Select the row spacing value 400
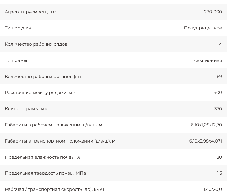Image resolution: width=229 pixels, height=196 pixels. (x=217, y=93)
